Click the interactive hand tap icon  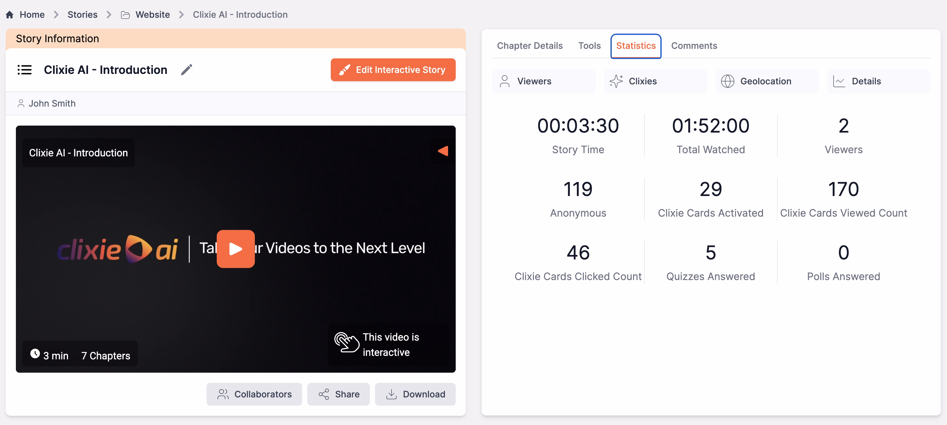click(x=346, y=343)
